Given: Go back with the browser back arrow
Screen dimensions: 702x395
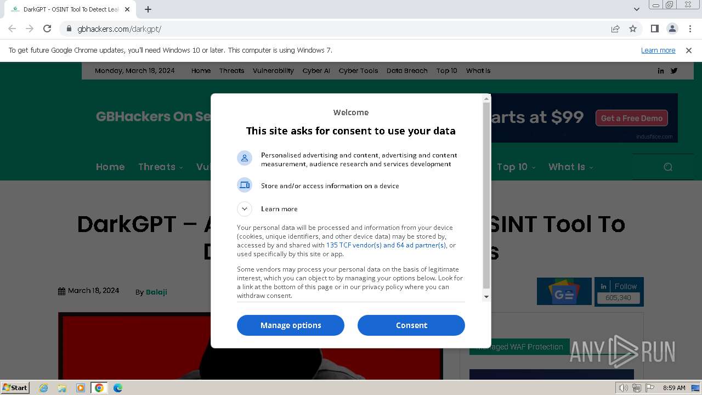Looking at the screenshot, I should 12,29.
